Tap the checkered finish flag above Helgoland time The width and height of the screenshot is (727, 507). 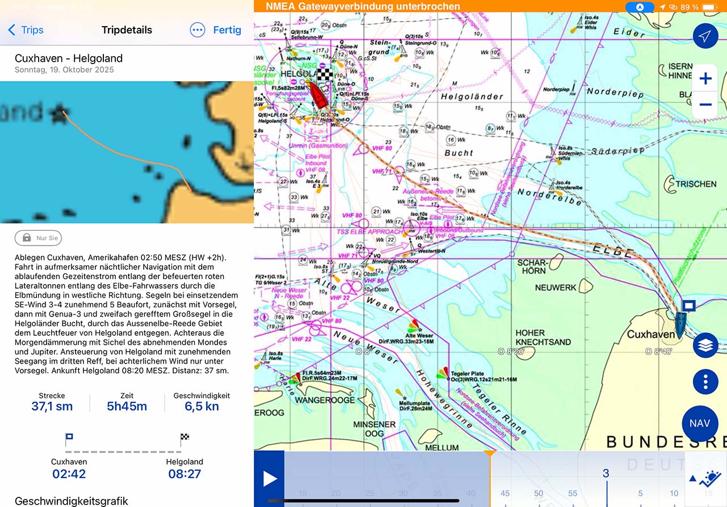click(x=185, y=437)
